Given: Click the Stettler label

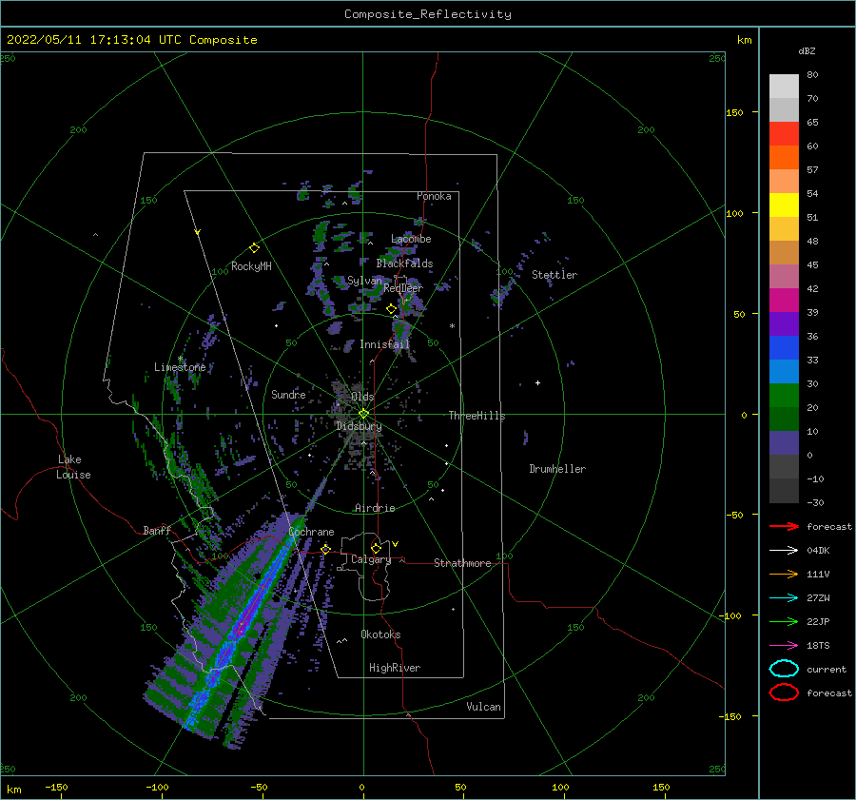Looking at the screenshot, I should pyautogui.click(x=554, y=275).
